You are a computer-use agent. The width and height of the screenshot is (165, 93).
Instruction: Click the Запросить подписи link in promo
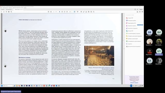coord(134,83)
